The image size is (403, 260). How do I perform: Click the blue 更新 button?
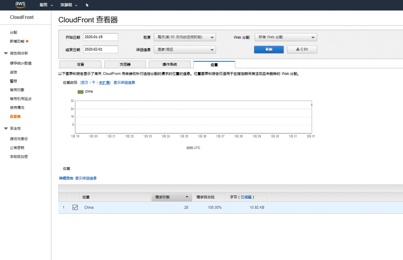[x=269, y=49]
